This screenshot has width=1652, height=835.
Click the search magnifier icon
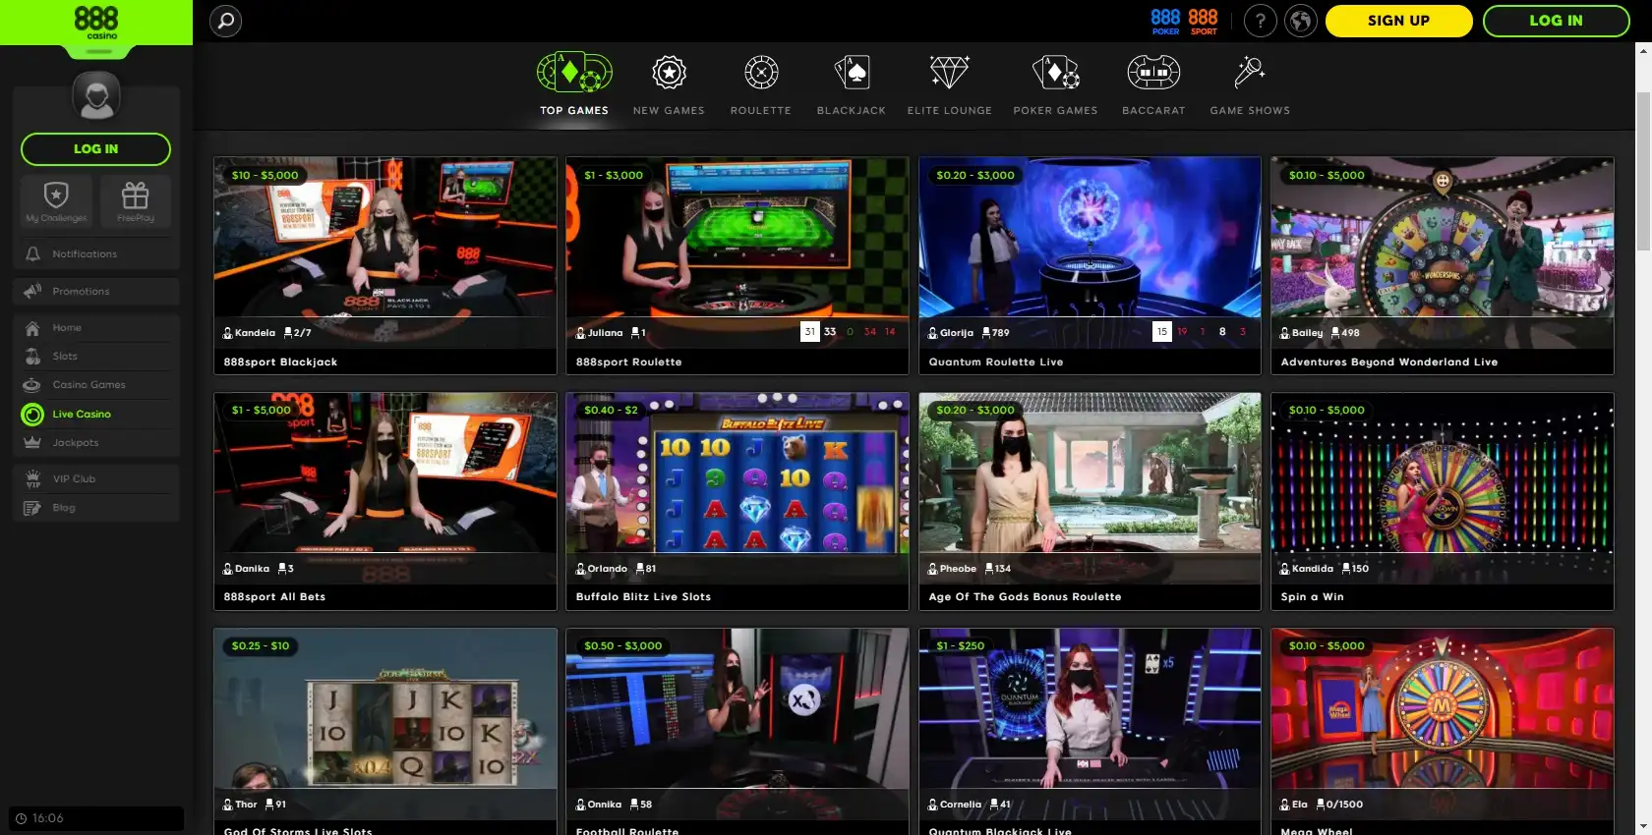[x=225, y=21]
